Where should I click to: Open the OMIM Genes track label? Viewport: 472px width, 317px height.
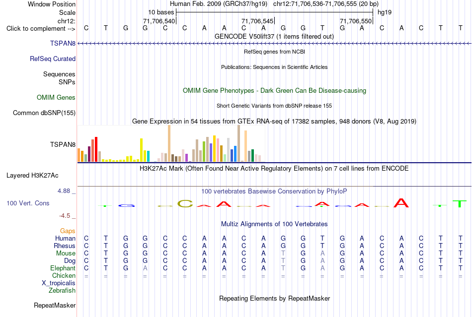pyautogui.click(x=56, y=97)
